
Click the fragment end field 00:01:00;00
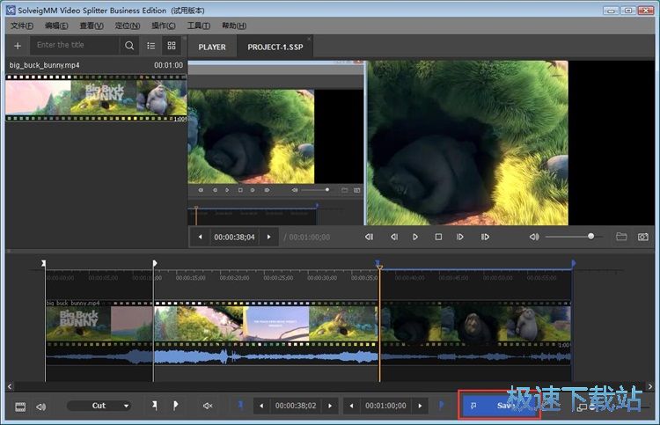point(385,406)
